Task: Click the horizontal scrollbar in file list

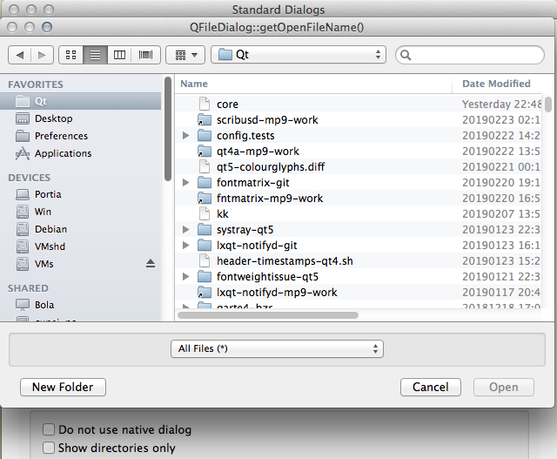Action: pyautogui.click(x=278, y=315)
